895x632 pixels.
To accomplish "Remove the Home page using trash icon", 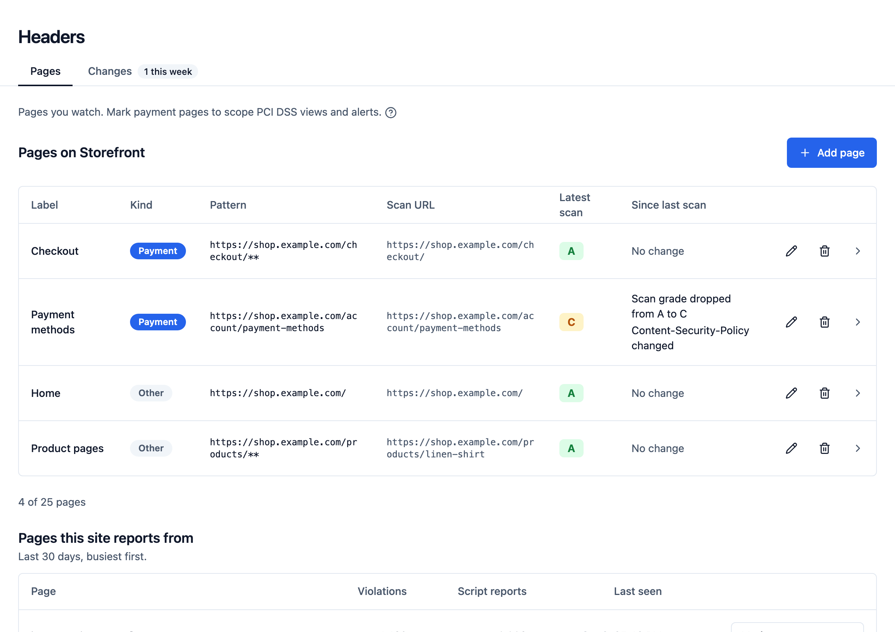I will tap(824, 393).
